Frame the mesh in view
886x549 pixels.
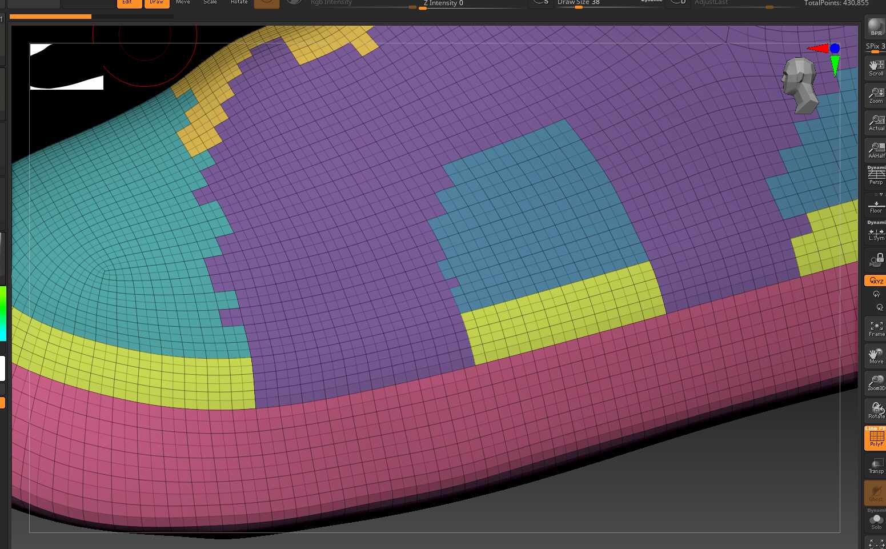point(875,328)
